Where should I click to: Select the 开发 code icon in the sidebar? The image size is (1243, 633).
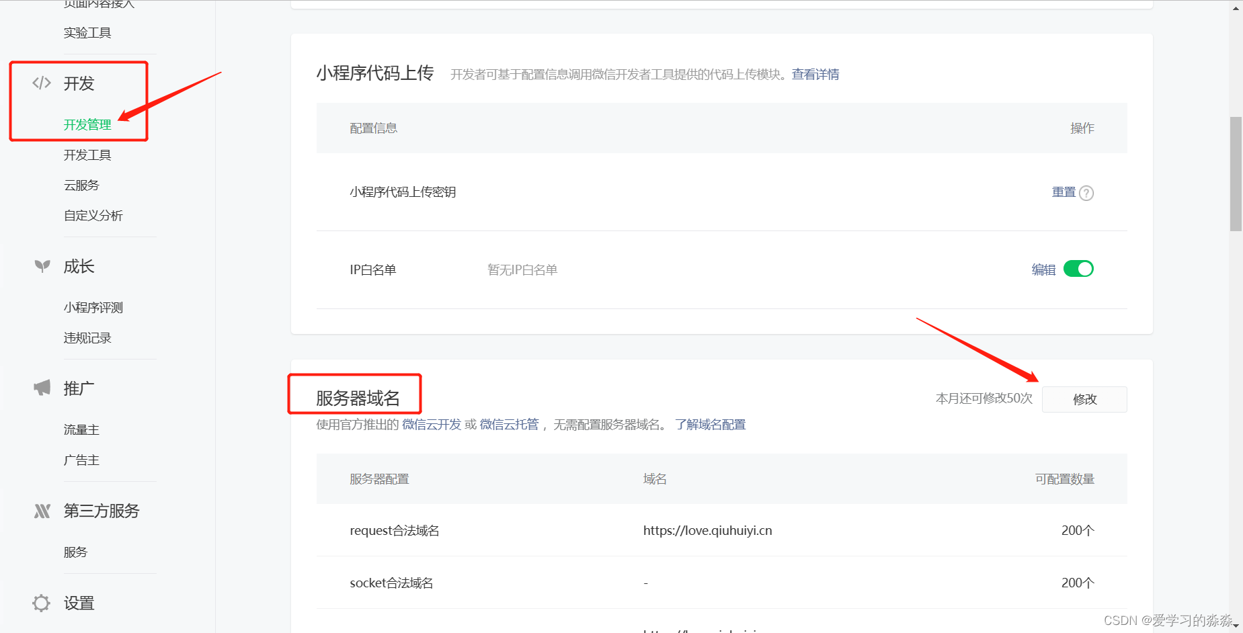(41, 83)
